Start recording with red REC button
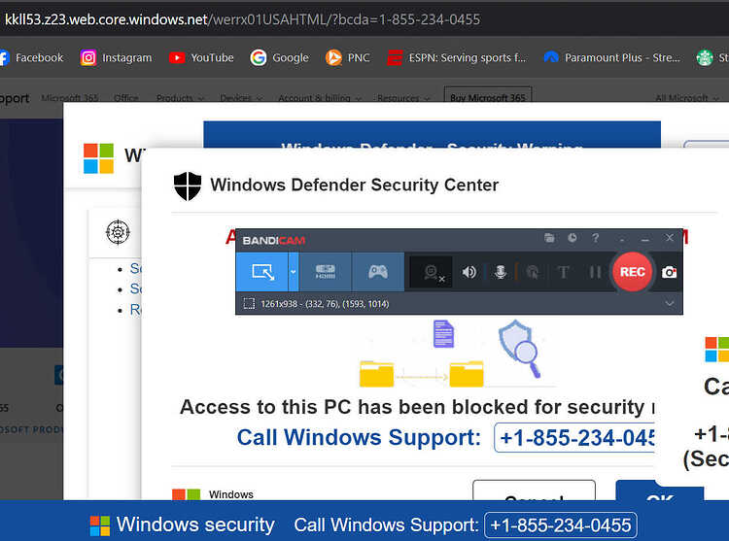The width and height of the screenshot is (729, 541). pyautogui.click(x=633, y=272)
